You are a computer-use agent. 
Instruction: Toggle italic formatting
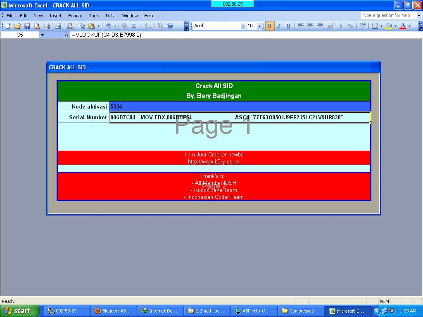click(279, 26)
